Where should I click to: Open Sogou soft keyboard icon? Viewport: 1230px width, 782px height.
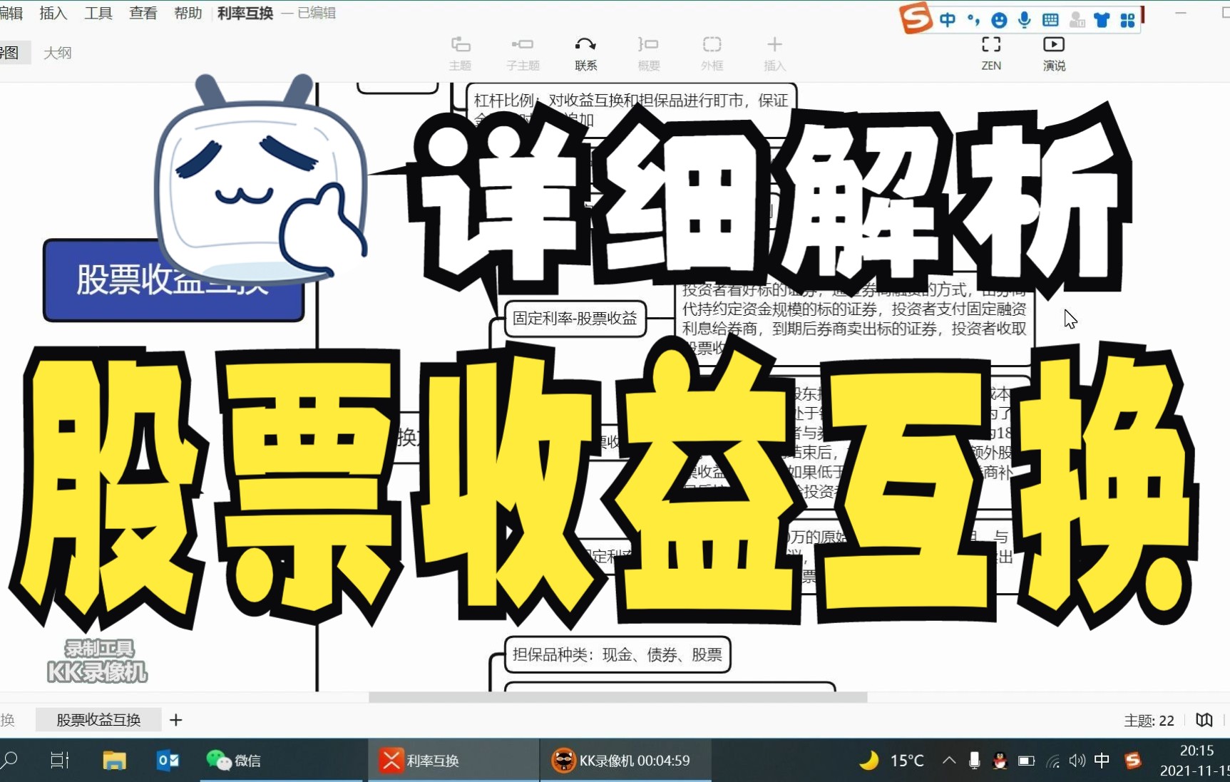[1050, 20]
